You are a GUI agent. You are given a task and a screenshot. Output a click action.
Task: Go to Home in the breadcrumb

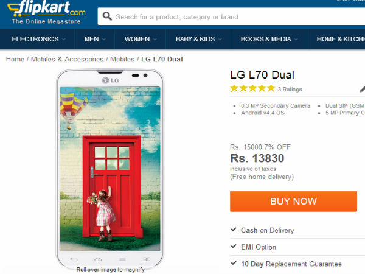tap(15, 59)
